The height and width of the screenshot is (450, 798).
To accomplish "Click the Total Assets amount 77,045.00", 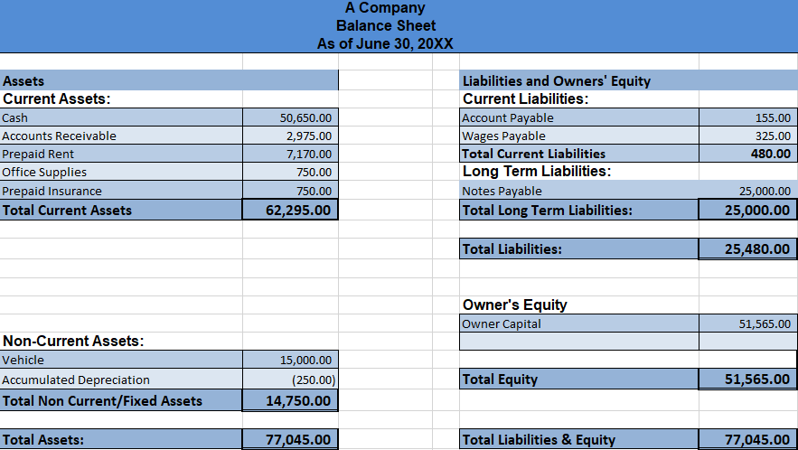I will tap(290, 439).
